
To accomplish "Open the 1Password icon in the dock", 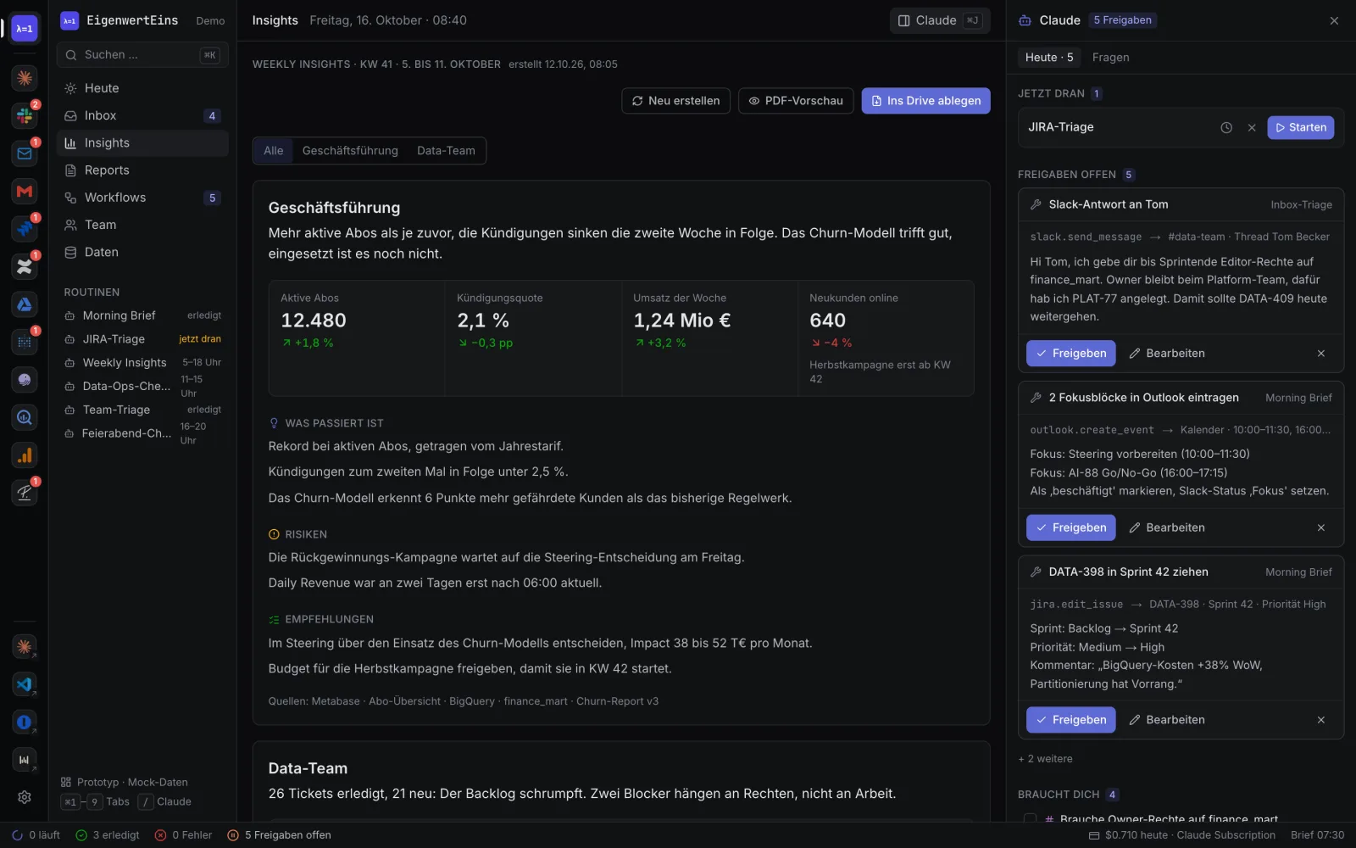I will [24, 722].
